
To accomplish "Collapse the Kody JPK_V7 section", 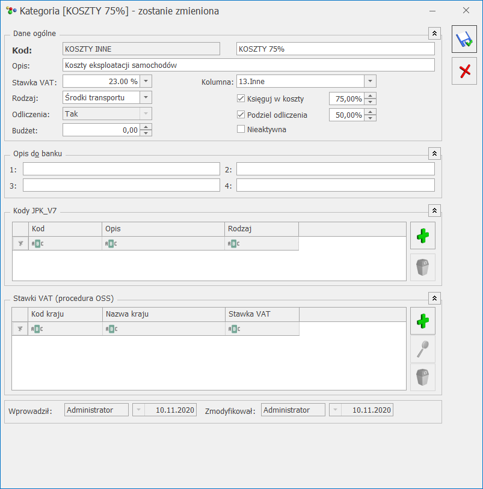I will click(434, 210).
